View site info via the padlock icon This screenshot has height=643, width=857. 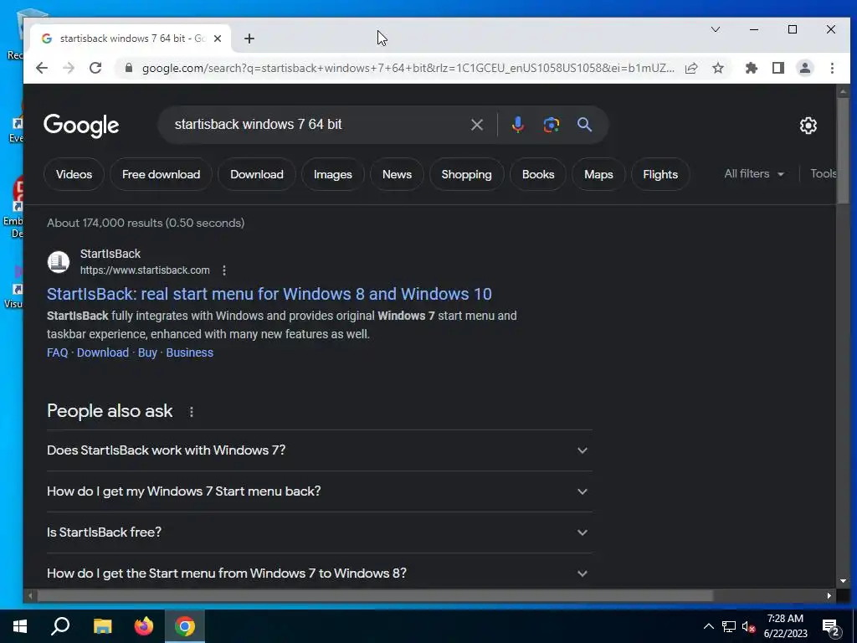[129, 68]
